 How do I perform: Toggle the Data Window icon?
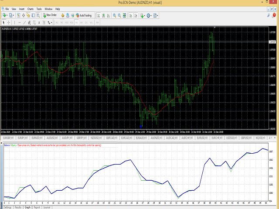click(x=23, y=16)
